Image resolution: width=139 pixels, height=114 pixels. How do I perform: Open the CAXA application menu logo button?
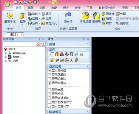click(7, 4)
